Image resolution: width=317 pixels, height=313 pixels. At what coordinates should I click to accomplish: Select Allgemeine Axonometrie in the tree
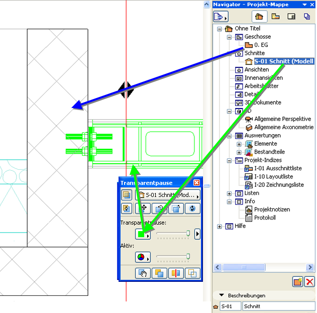click(x=284, y=127)
